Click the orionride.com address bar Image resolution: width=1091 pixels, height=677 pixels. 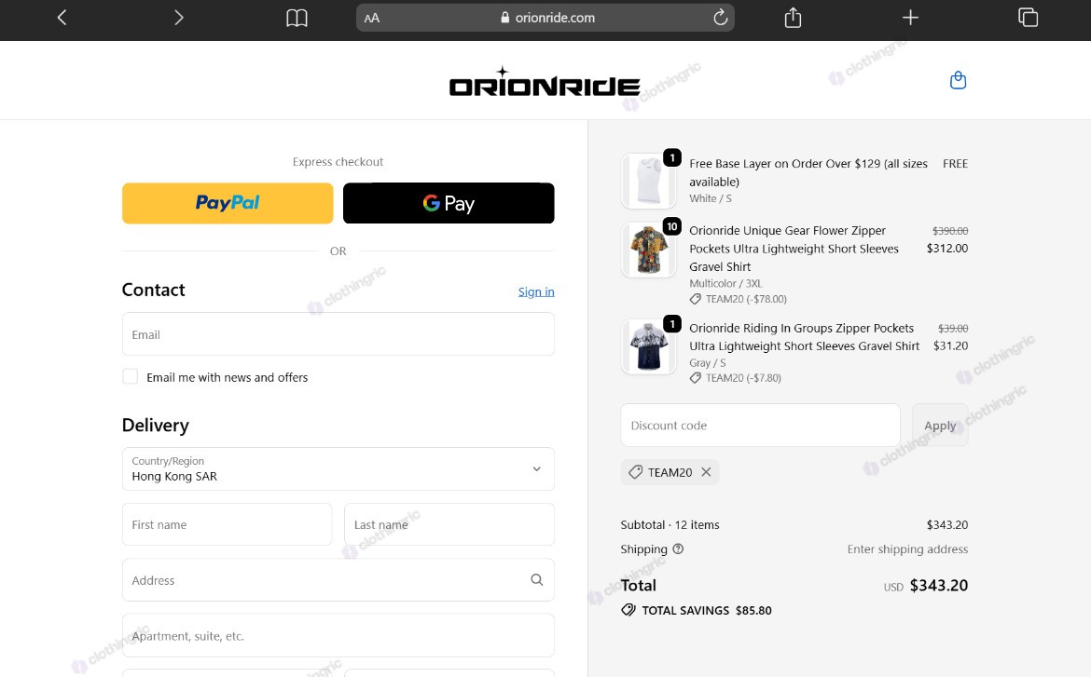(x=545, y=18)
